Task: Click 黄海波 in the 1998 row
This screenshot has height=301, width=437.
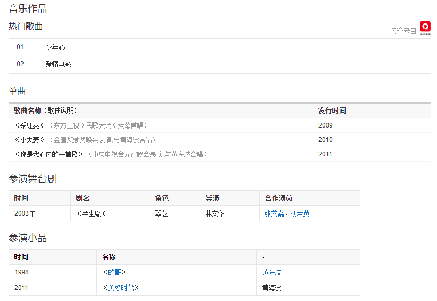Action: 271,272
